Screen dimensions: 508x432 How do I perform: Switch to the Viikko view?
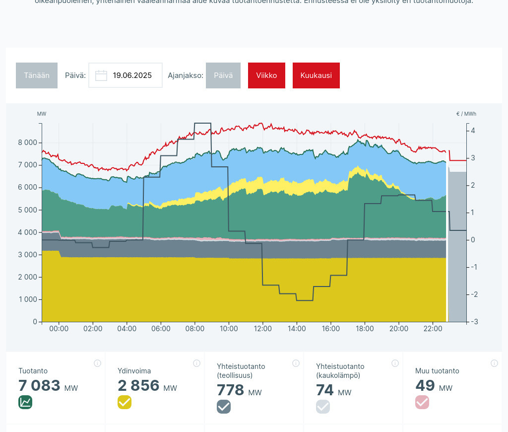point(266,75)
